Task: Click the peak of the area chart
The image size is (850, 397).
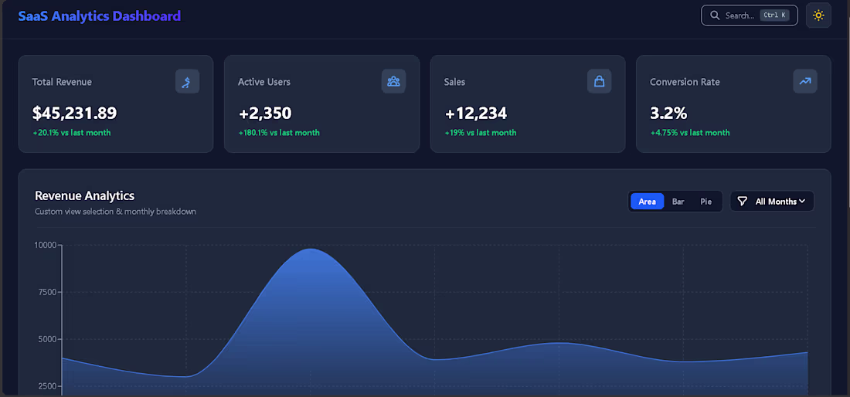Action: tap(311, 249)
